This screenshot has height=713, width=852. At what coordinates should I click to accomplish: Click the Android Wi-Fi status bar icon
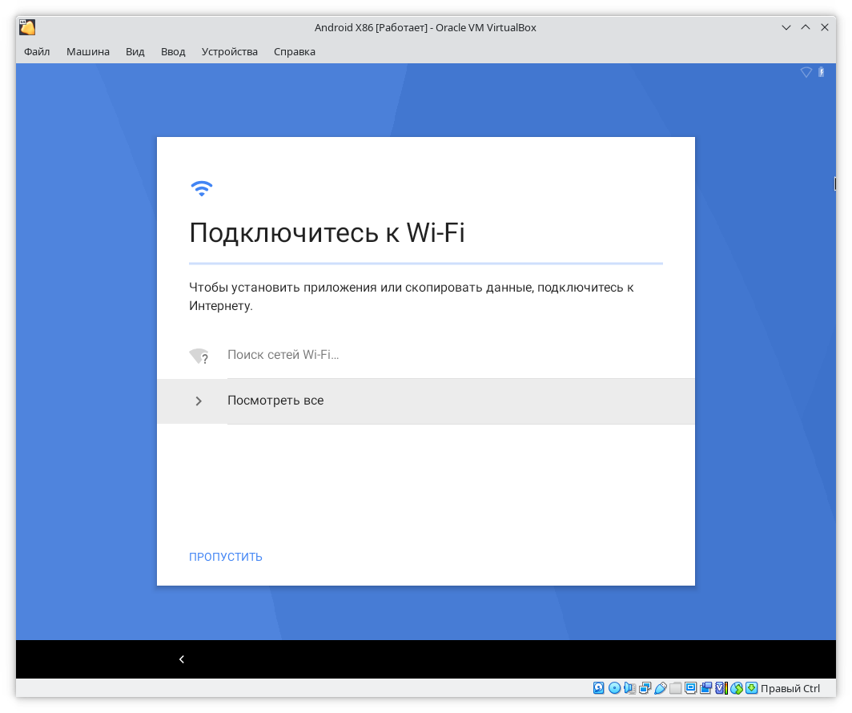point(806,72)
